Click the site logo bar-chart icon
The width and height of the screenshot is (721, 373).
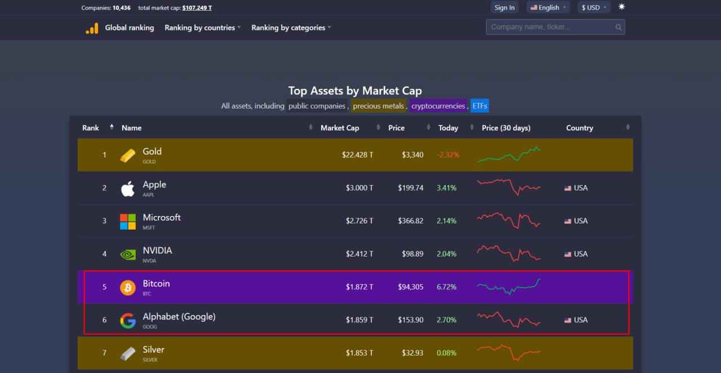[92, 28]
